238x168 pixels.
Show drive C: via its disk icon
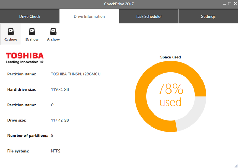11,32
